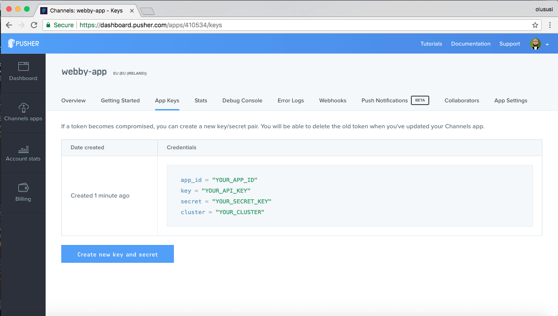Click the YOUR_API_KEY value
558x316 pixels.
[226, 191]
